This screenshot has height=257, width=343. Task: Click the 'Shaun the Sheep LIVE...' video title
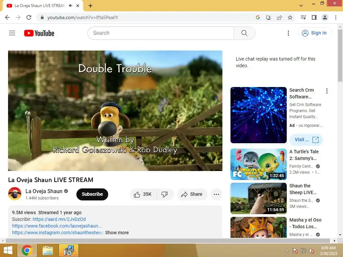click(303, 189)
